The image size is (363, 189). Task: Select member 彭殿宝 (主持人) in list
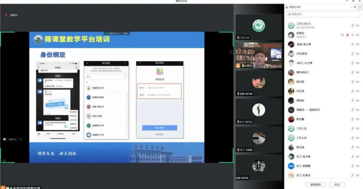(x=323, y=35)
